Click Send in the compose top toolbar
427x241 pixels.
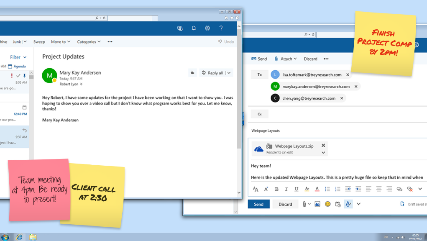(x=259, y=59)
